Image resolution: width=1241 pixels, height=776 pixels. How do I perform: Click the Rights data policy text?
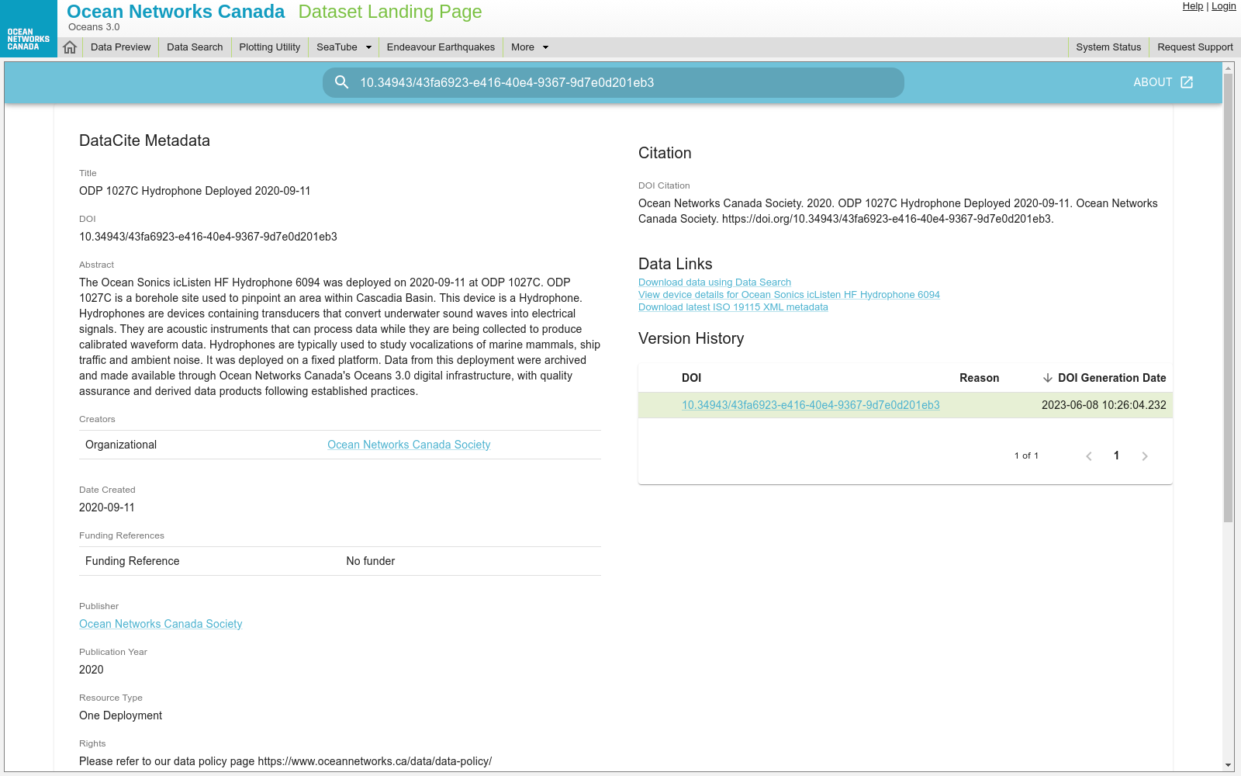(x=285, y=761)
